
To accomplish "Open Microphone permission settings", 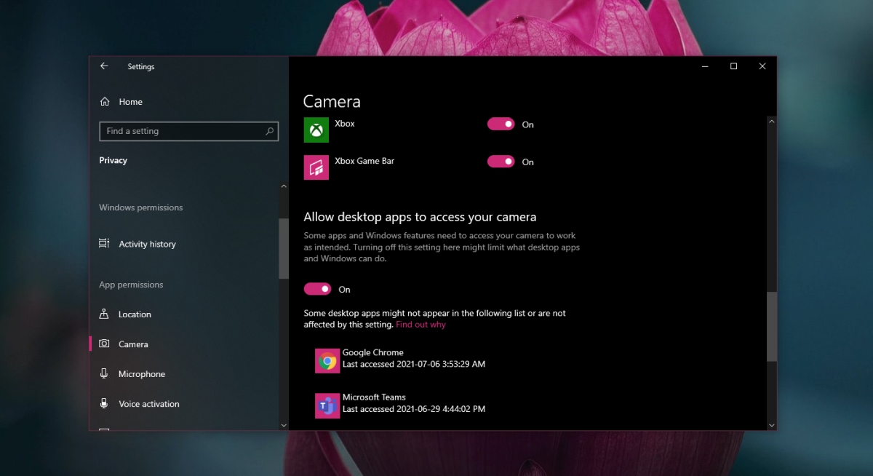I will 142,374.
